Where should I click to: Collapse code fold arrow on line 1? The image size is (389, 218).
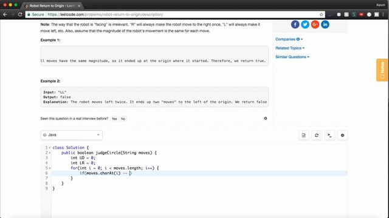pos(50,148)
